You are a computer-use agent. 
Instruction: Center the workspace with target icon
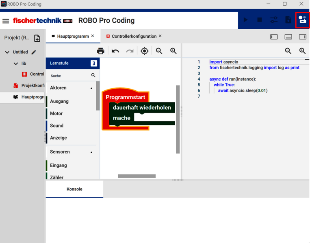144,51
